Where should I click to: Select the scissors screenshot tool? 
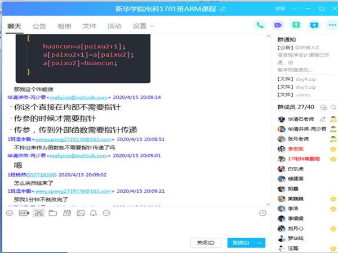pyautogui.click(x=38, y=213)
